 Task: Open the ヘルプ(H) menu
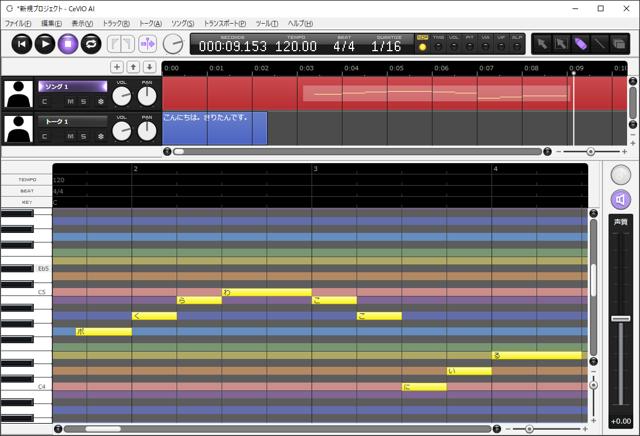pos(300,24)
